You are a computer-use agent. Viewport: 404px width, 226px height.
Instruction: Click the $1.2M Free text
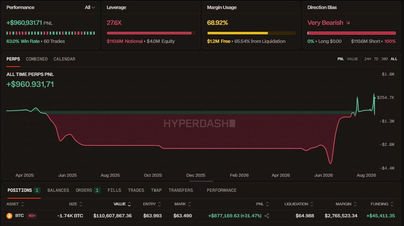219,42
